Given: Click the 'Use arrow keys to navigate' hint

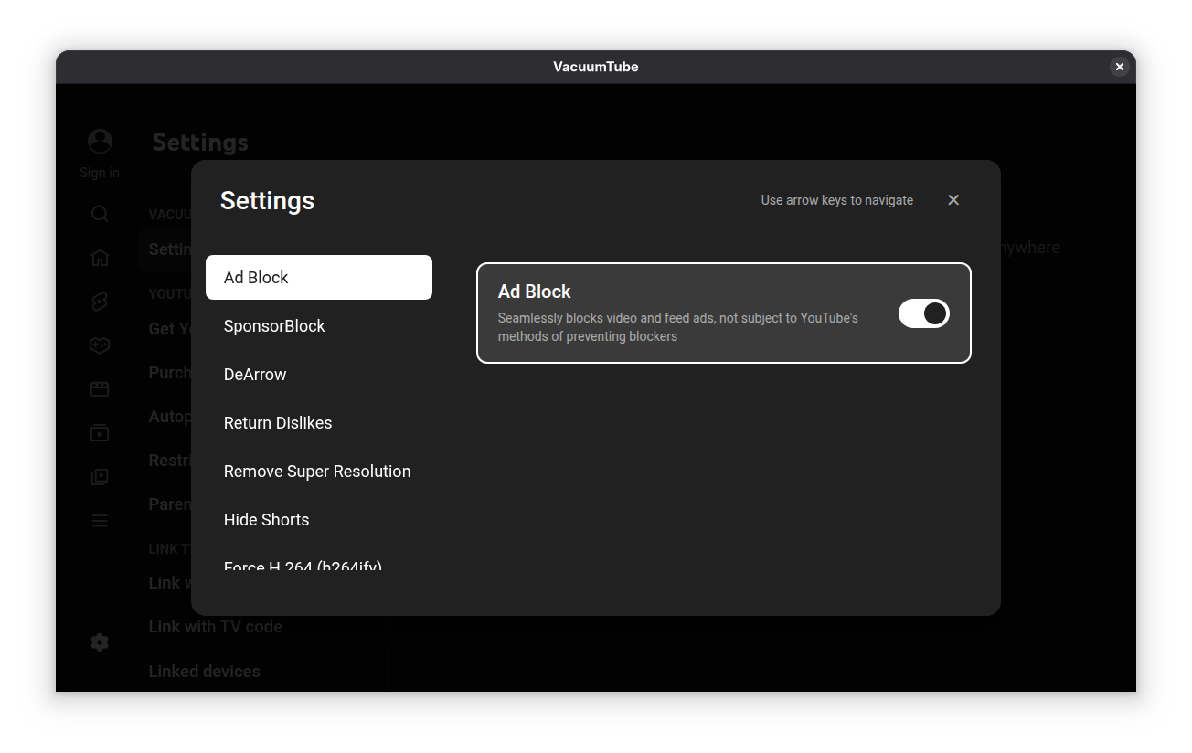Looking at the screenshot, I should (837, 200).
